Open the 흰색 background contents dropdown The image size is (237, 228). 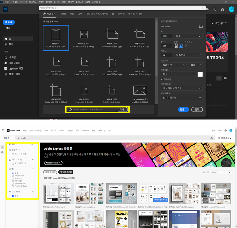tap(178, 74)
